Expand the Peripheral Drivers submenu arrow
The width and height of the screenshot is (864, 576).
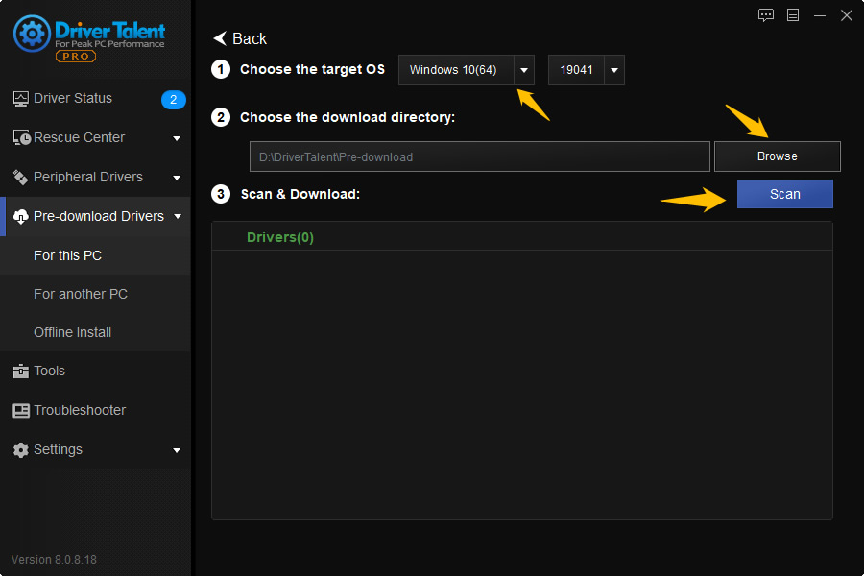[x=177, y=178]
